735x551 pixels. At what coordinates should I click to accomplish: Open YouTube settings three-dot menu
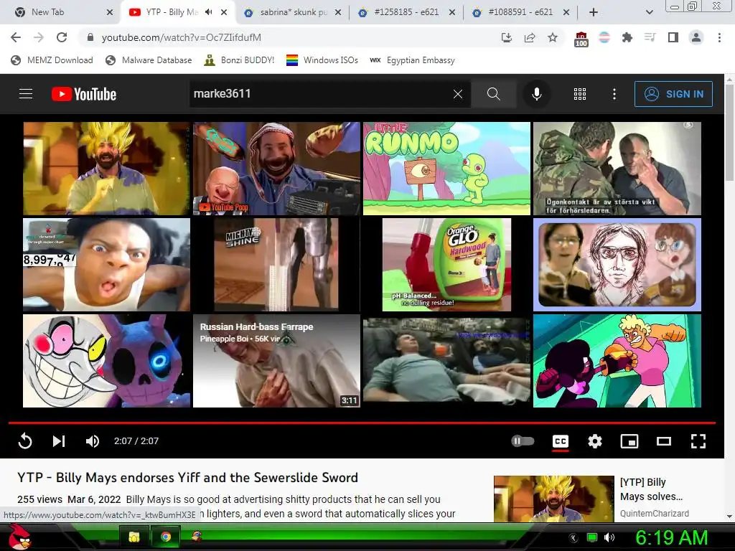point(614,94)
